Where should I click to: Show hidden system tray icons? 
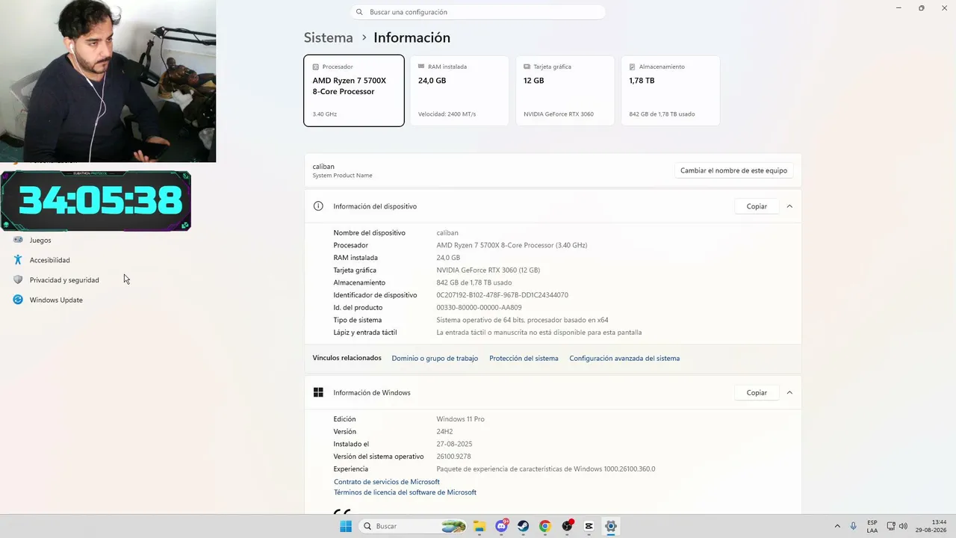point(836,526)
